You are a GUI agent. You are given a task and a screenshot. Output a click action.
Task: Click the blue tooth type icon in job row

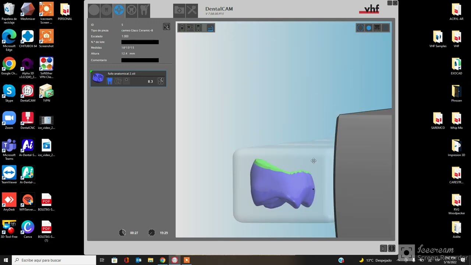110,81
